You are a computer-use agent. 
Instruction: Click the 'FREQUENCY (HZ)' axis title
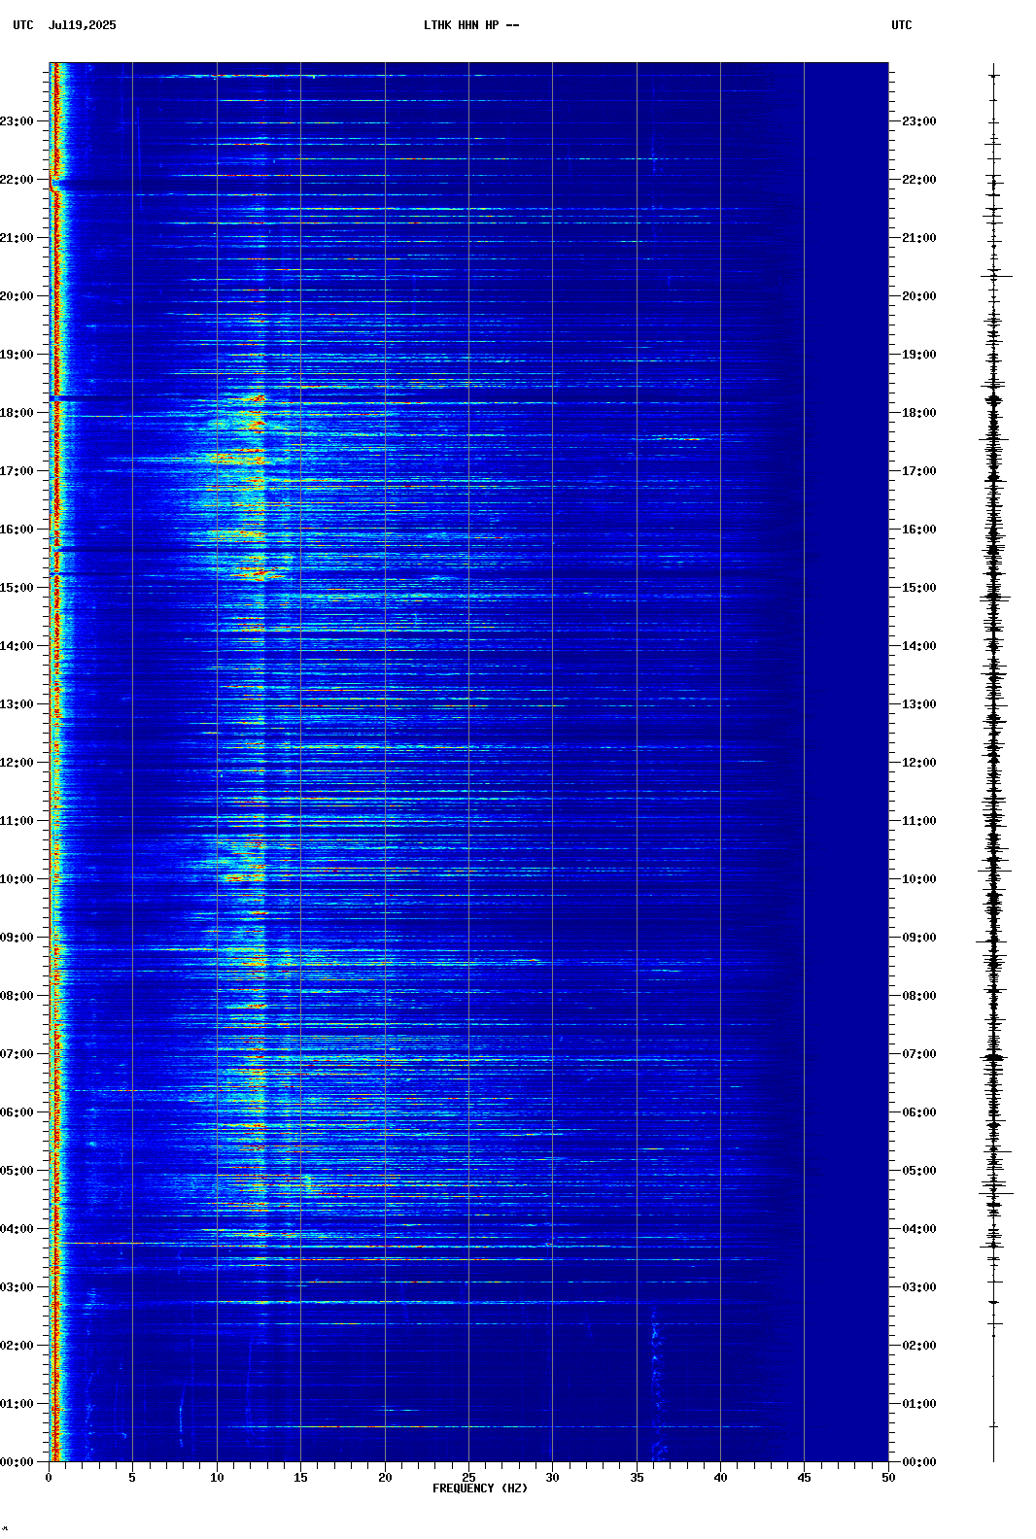480,1488
